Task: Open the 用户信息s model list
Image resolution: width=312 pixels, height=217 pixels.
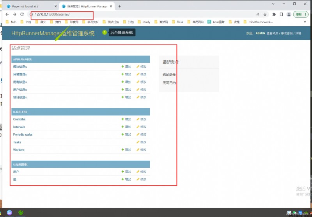Action: pyautogui.click(x=20, y=90)
